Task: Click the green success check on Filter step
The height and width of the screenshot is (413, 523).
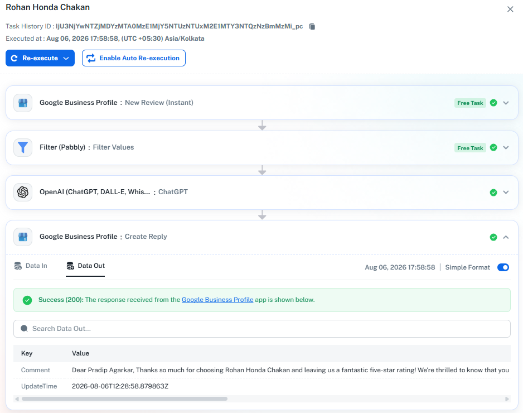Action: click(x=493, y=147)
